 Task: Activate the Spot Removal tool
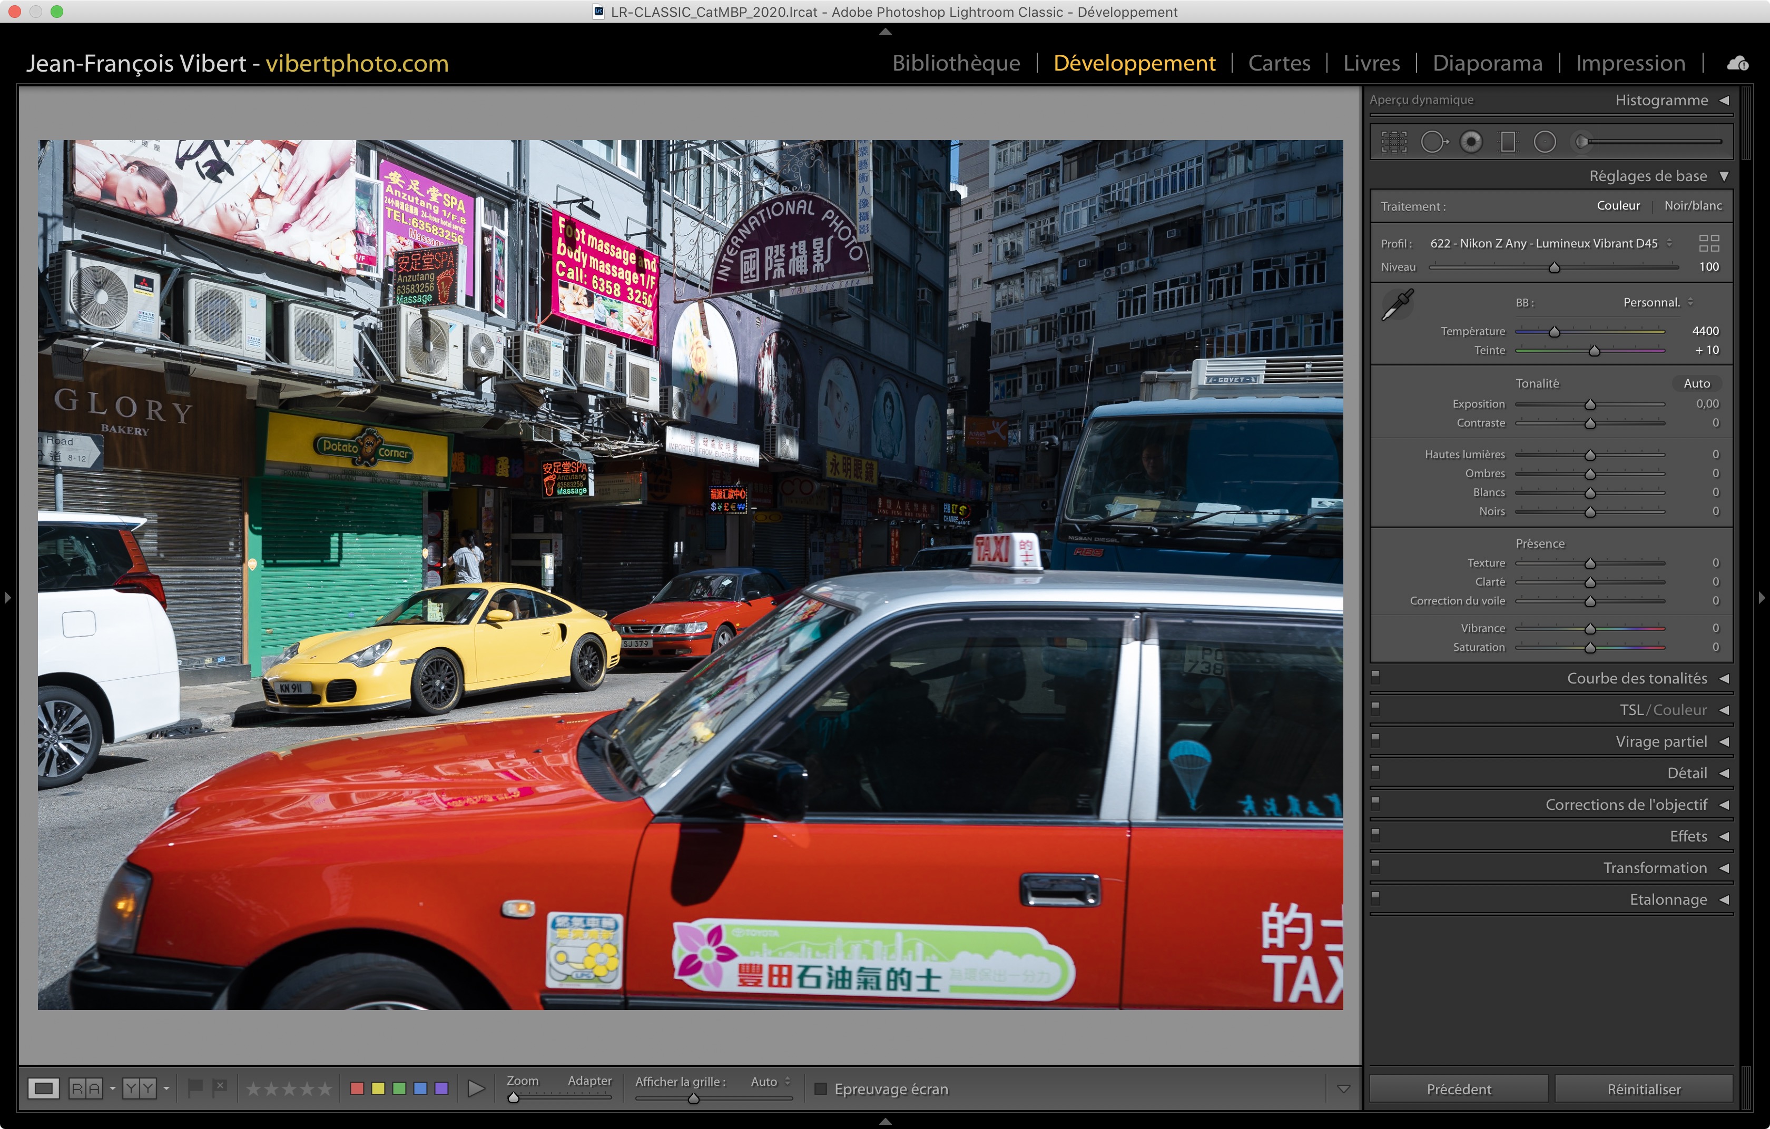coord(1433,142)
